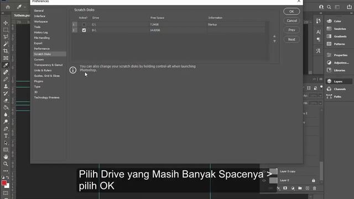Uncheck the D:\ scratch disk checkbox
Viewport: 354px width, 199px height.
pos(84,30)
